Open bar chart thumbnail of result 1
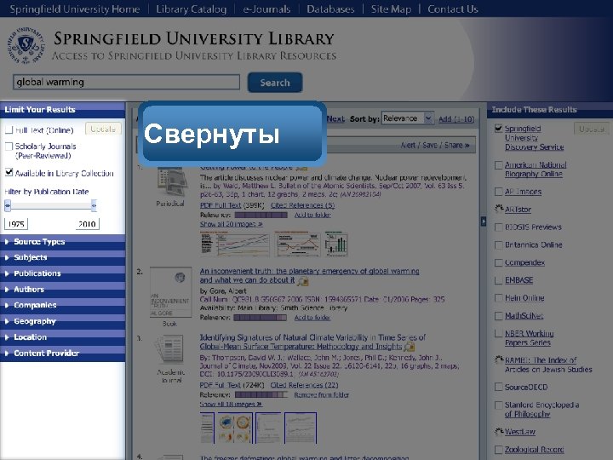613x460 pixels. point(336,244)
